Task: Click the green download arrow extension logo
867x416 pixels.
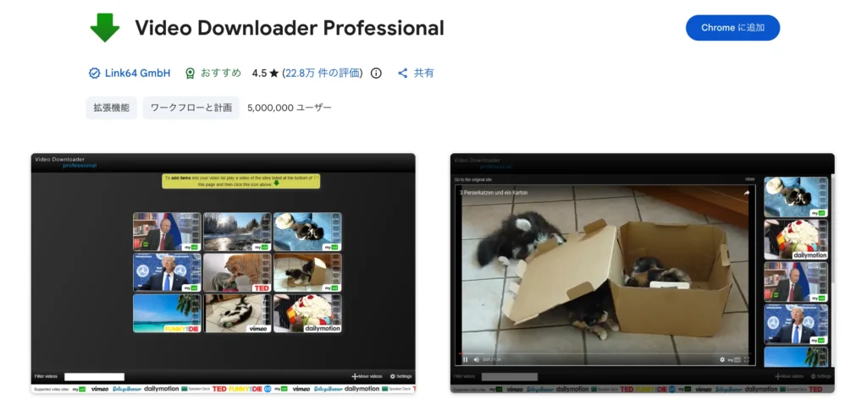Action: click(104, 27)
